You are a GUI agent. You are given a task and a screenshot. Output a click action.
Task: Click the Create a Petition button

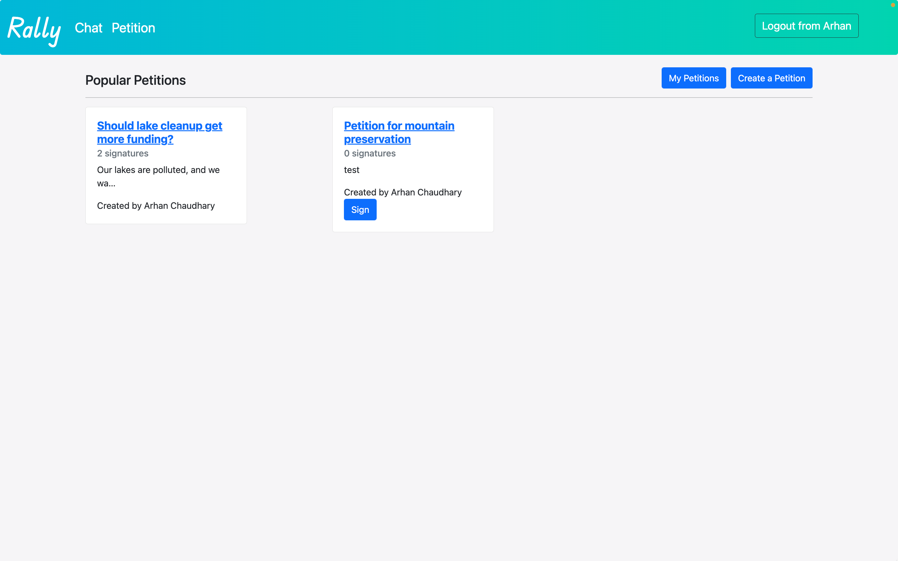(x=771, y=78)
